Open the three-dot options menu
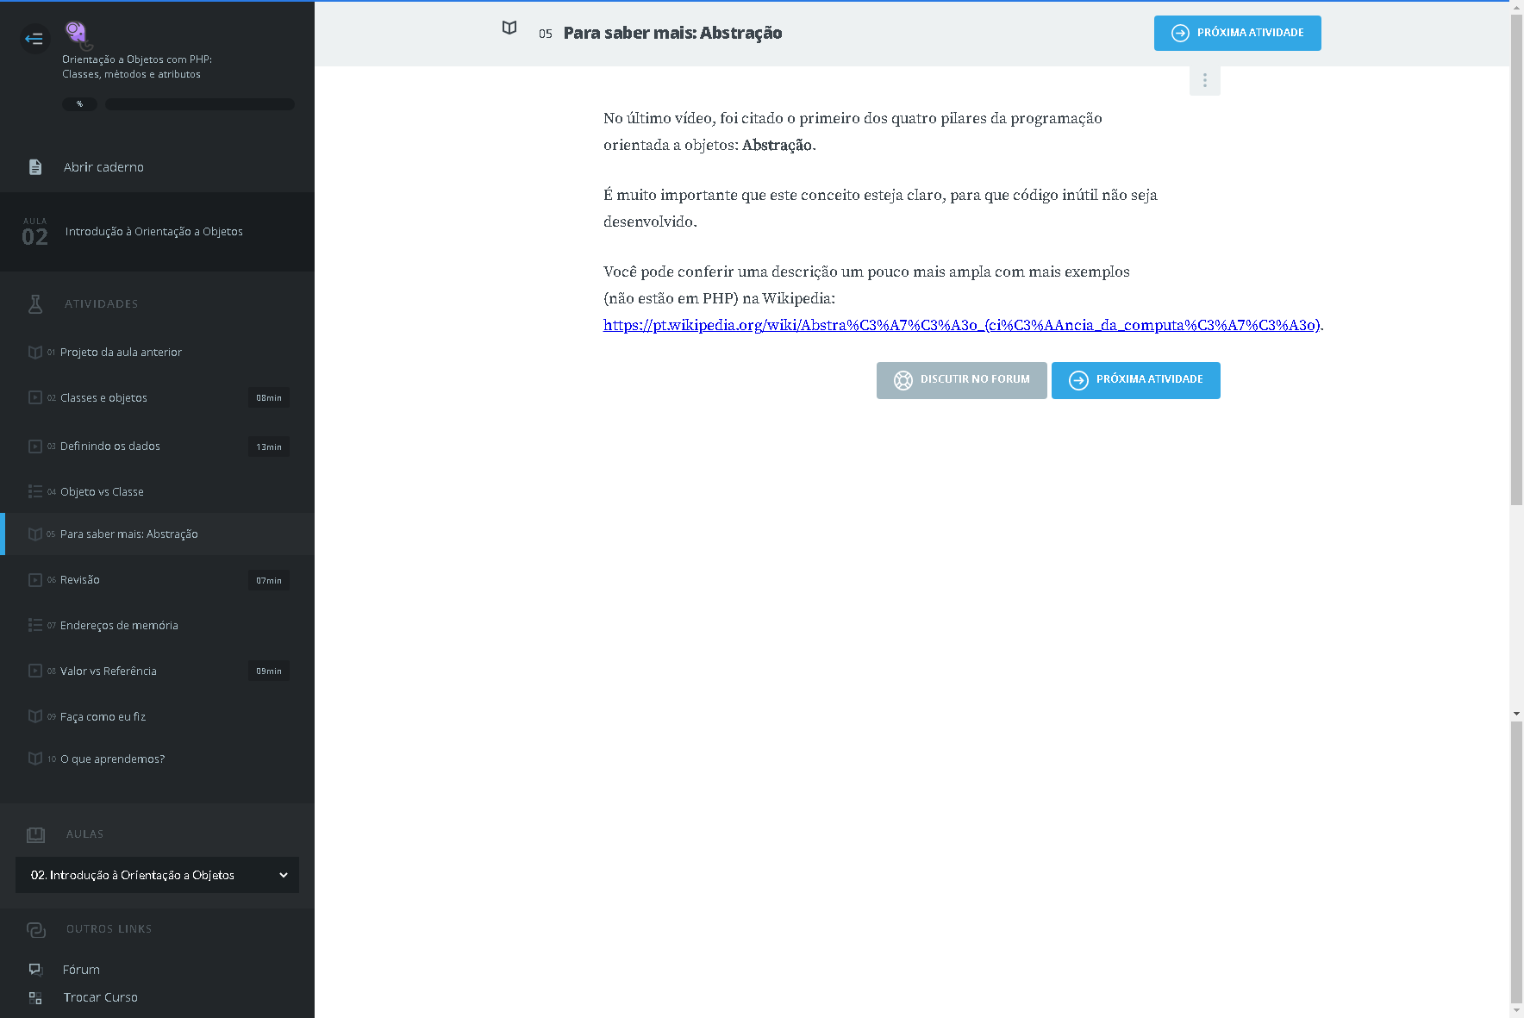Viewport: 1524px width, 1018px height. click(x=1204, y=80)
